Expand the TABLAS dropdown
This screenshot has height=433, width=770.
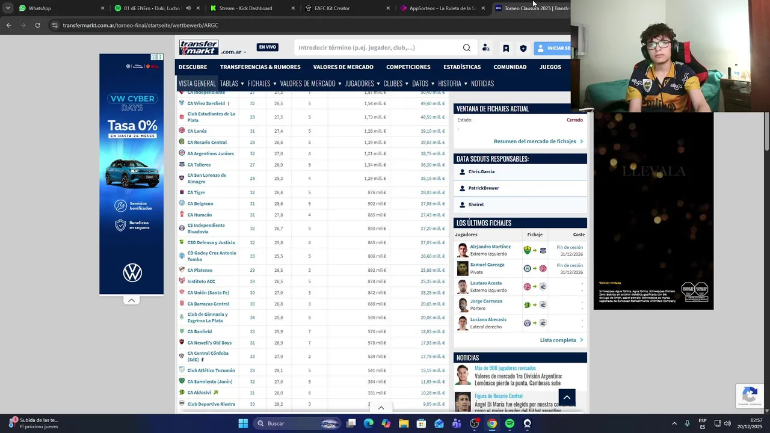(x=232, y=84)
